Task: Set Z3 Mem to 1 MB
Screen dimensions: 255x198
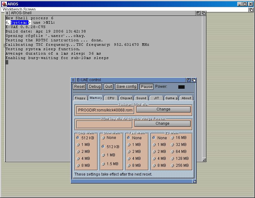Action: click(159, 145)
